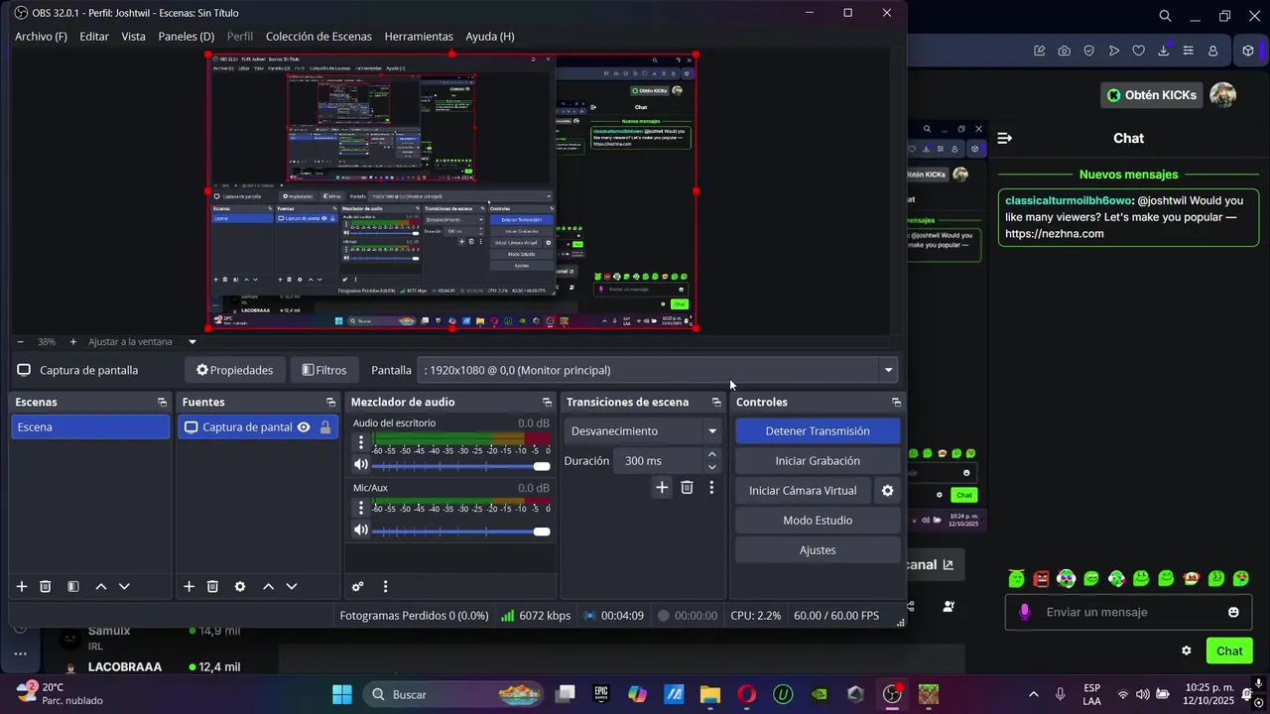Move scene down in Escenas panel

[124, 586]
